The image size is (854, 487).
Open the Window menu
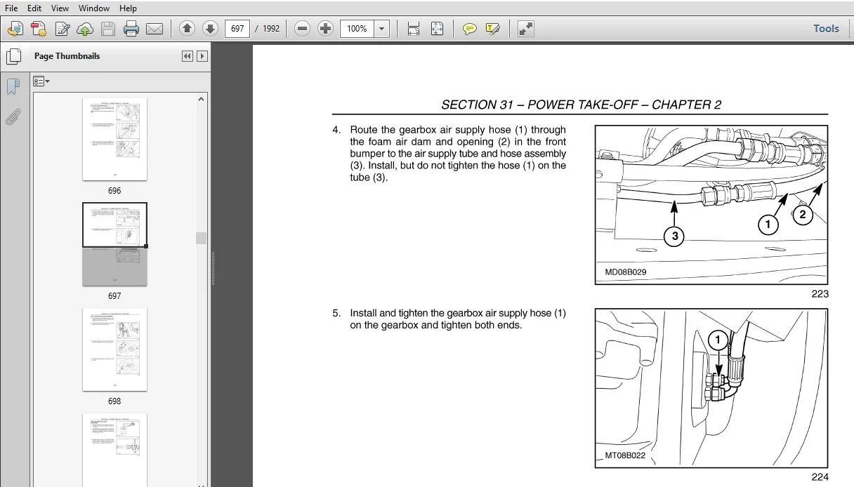93,8
